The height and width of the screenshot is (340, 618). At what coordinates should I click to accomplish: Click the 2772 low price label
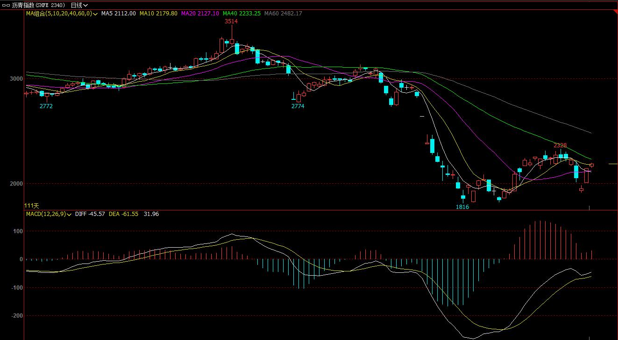click(x=46, y=106)
